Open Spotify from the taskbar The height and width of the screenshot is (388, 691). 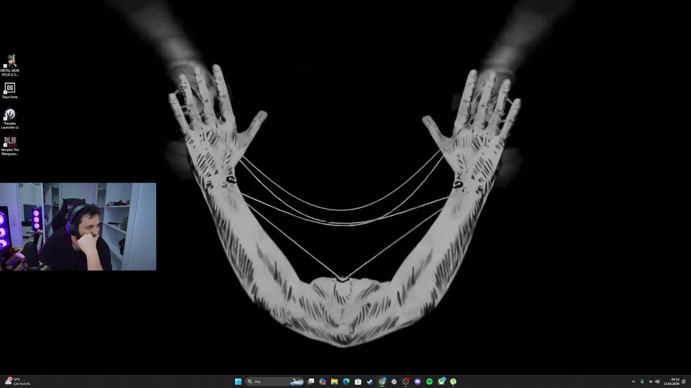pos(429,382)
